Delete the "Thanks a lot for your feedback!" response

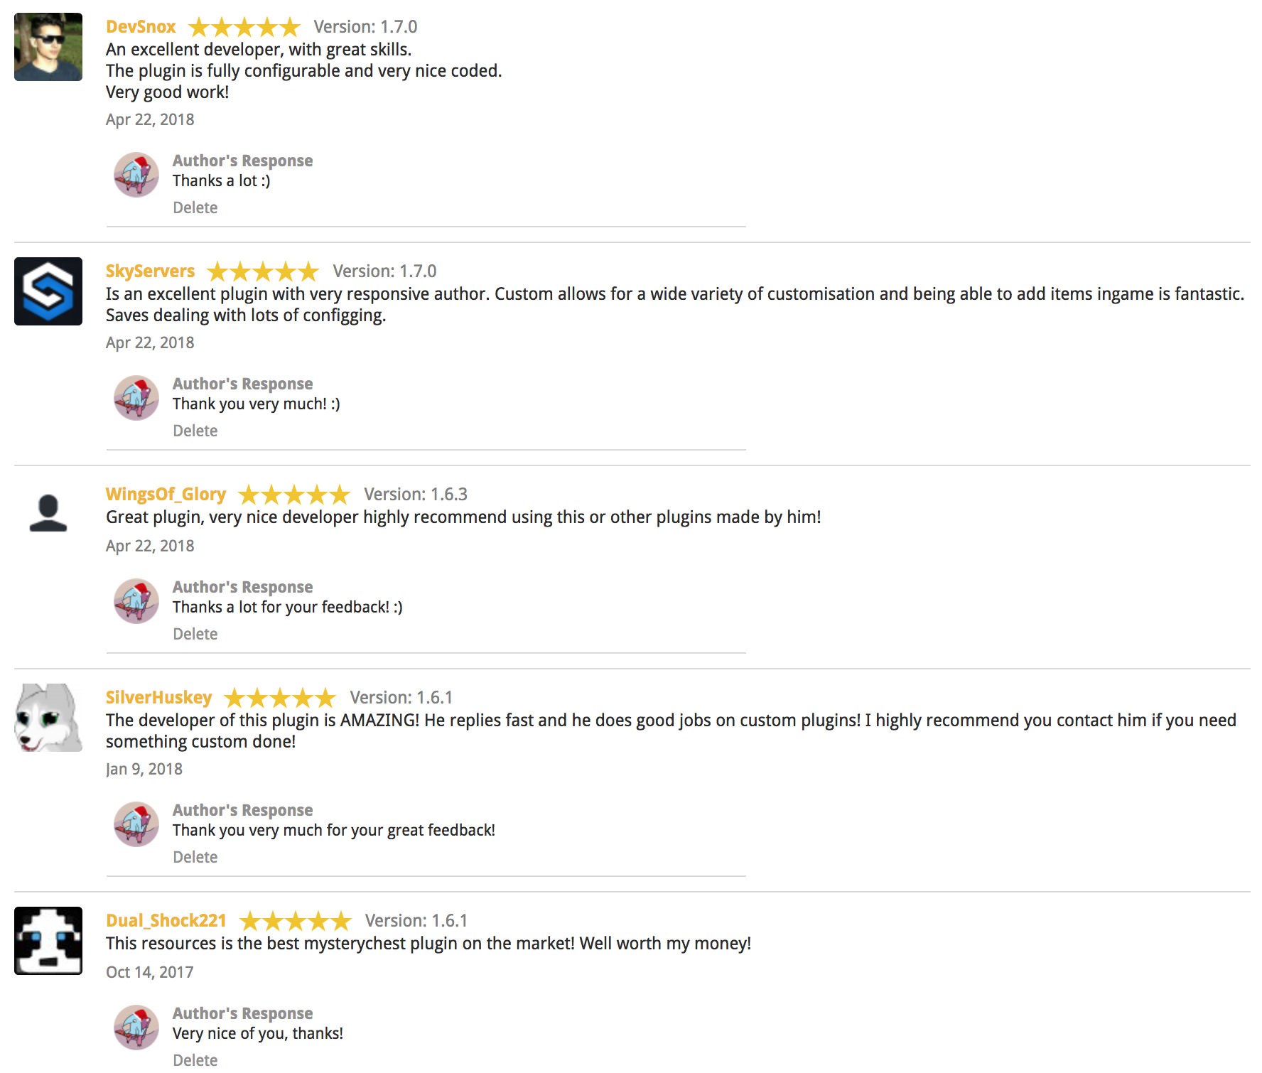(x=195, y=635)
